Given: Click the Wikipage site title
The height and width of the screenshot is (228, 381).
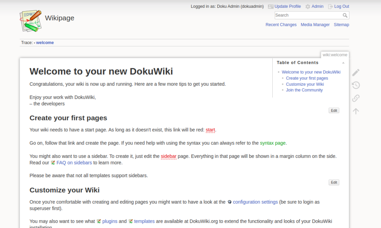Looking at the screenshot, I should [60, 18].
